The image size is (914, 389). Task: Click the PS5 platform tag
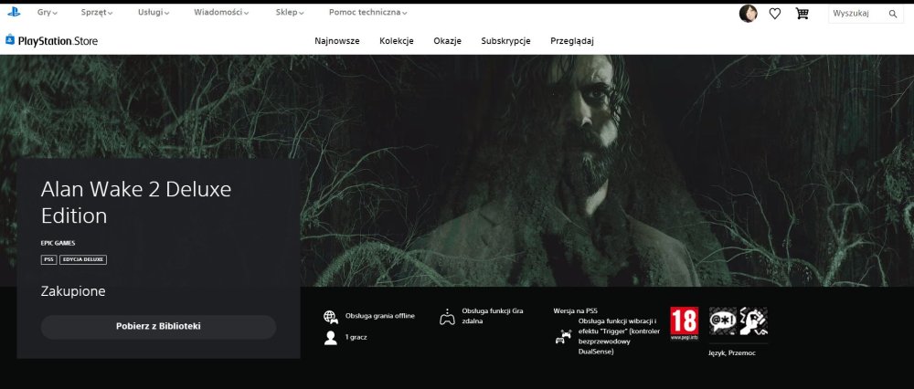[x=48, y=259]
